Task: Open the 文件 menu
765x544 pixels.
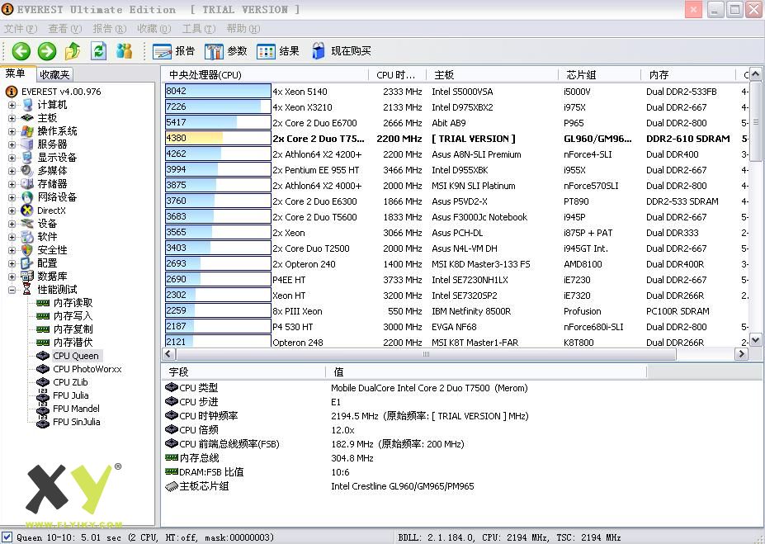Action: 21,29
